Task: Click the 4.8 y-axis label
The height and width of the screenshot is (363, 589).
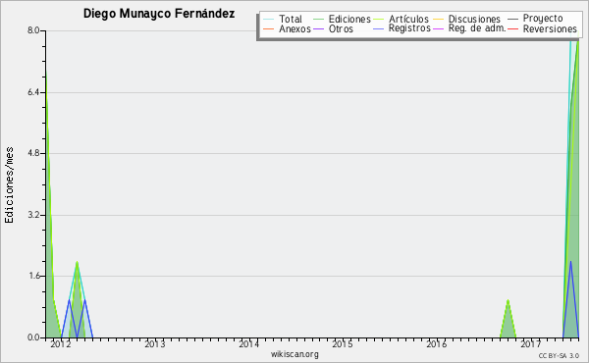Action: (33, 153)
